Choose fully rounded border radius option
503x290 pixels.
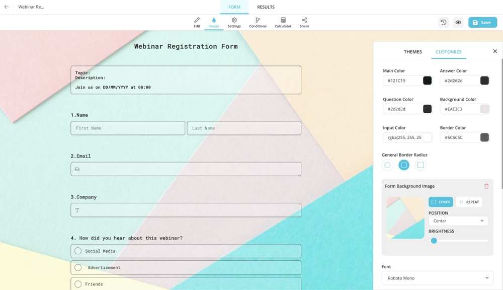coord(387,165)
